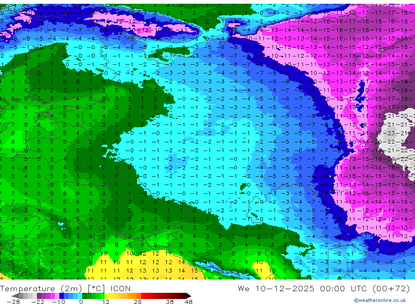Click the 26 legend label
The width and height of the screenshot is (415, 304).
[138, 302]
